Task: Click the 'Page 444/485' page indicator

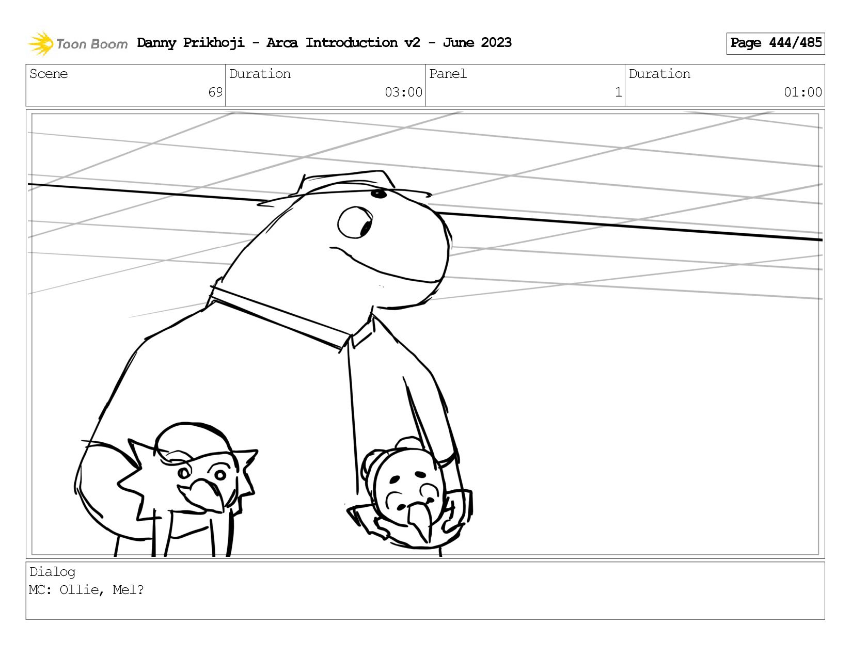Action: tap(776, 43)
